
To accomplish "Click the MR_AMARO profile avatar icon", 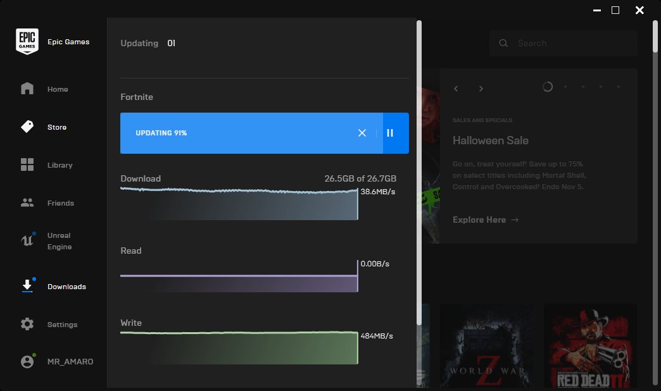I will [27, 361].
